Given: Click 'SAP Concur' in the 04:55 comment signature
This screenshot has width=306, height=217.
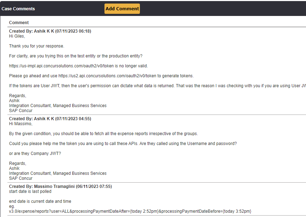Looking at the screenshot, I should pyautogui.click(x=21, y=178).
